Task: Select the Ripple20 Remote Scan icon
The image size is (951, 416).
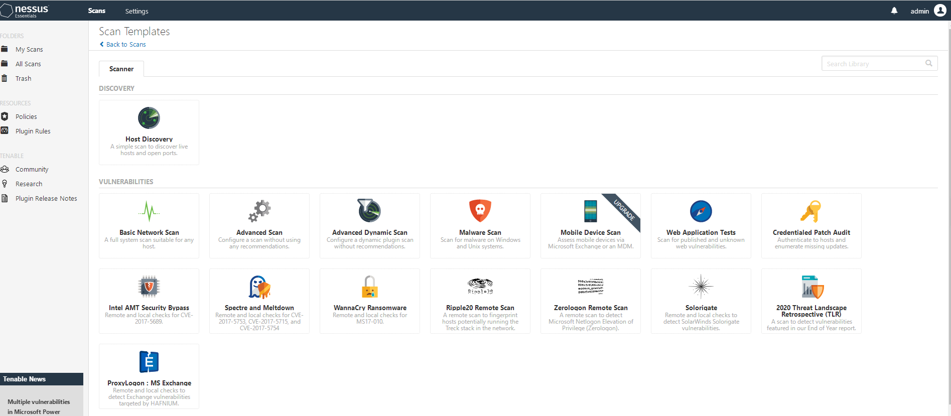Action: pyautogui.click(x=480, y=286)
